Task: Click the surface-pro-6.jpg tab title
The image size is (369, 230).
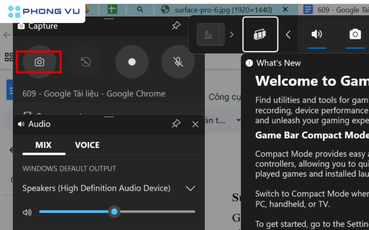Action: 223,10
